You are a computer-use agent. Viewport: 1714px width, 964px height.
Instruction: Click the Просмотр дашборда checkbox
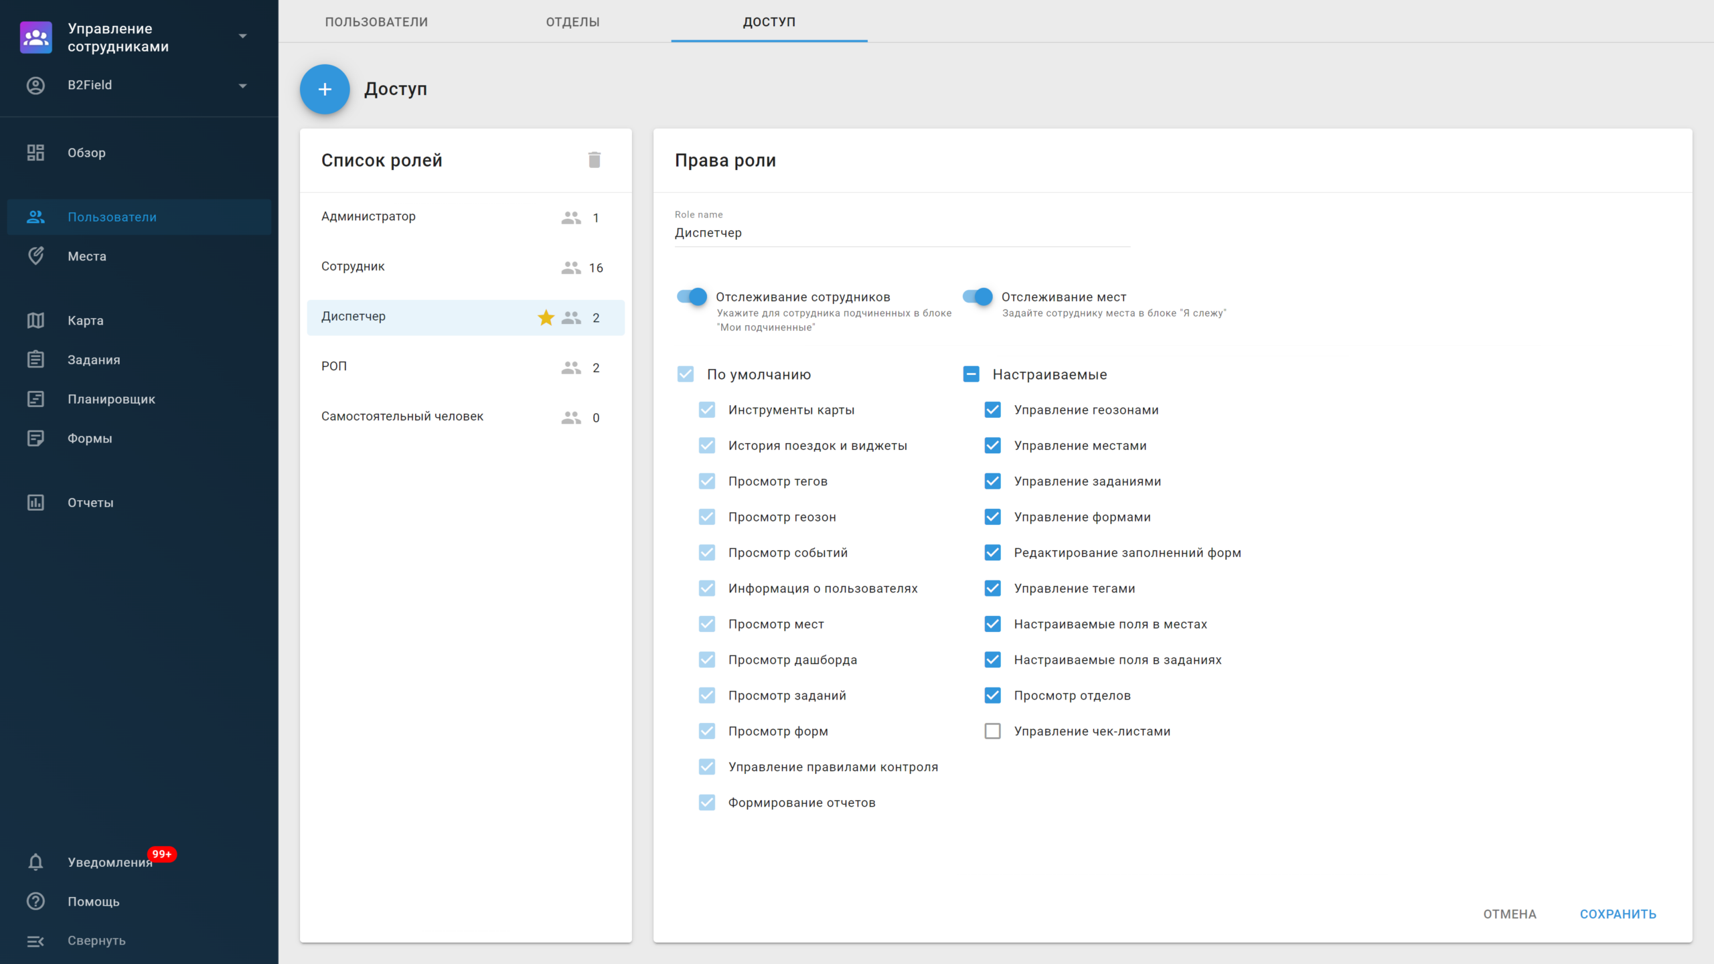(707, 659)
